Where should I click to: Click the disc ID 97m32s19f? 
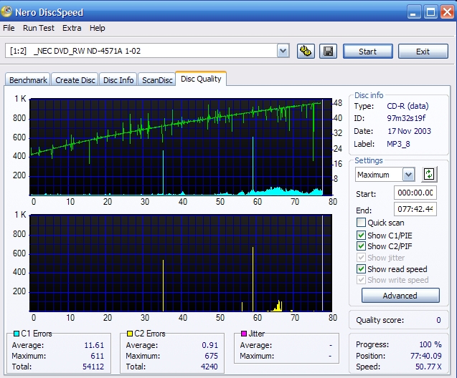[406, 118]
